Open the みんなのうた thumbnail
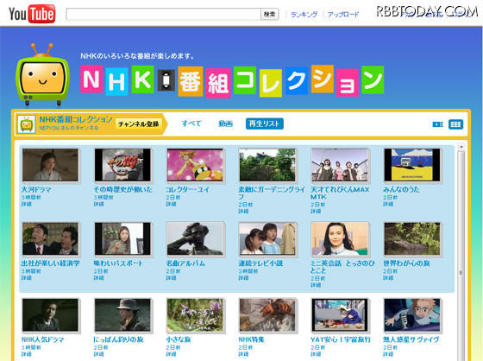The width and height of the screenshot is (483, 361). coord(412,165)
